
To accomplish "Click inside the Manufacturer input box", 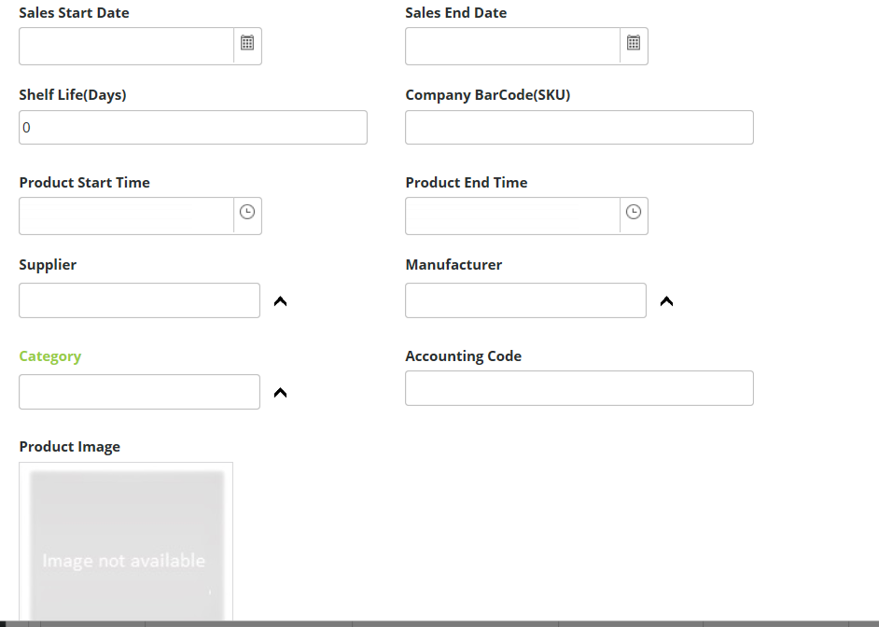I will click(x=525, y=300).
